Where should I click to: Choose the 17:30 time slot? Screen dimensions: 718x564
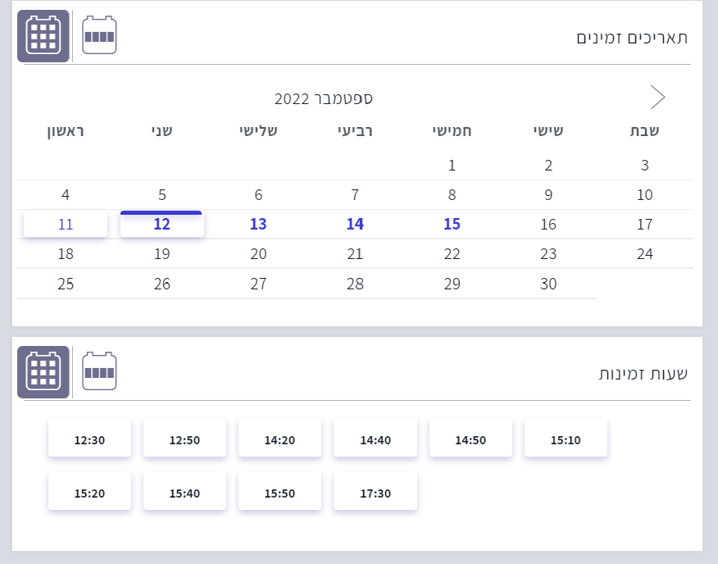[x=375, y=493]
